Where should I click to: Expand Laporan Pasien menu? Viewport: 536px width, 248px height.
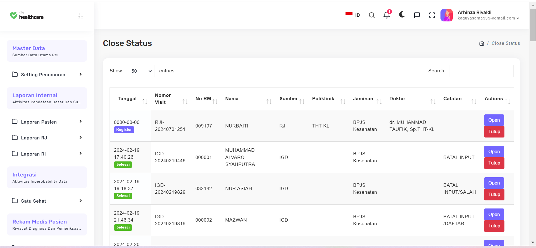pyautogui.click(x=47, y=122)
